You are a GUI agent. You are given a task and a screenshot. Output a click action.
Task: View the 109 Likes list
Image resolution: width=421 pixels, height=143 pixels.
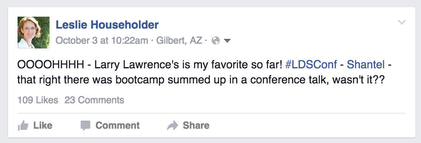tap(38, 100)
